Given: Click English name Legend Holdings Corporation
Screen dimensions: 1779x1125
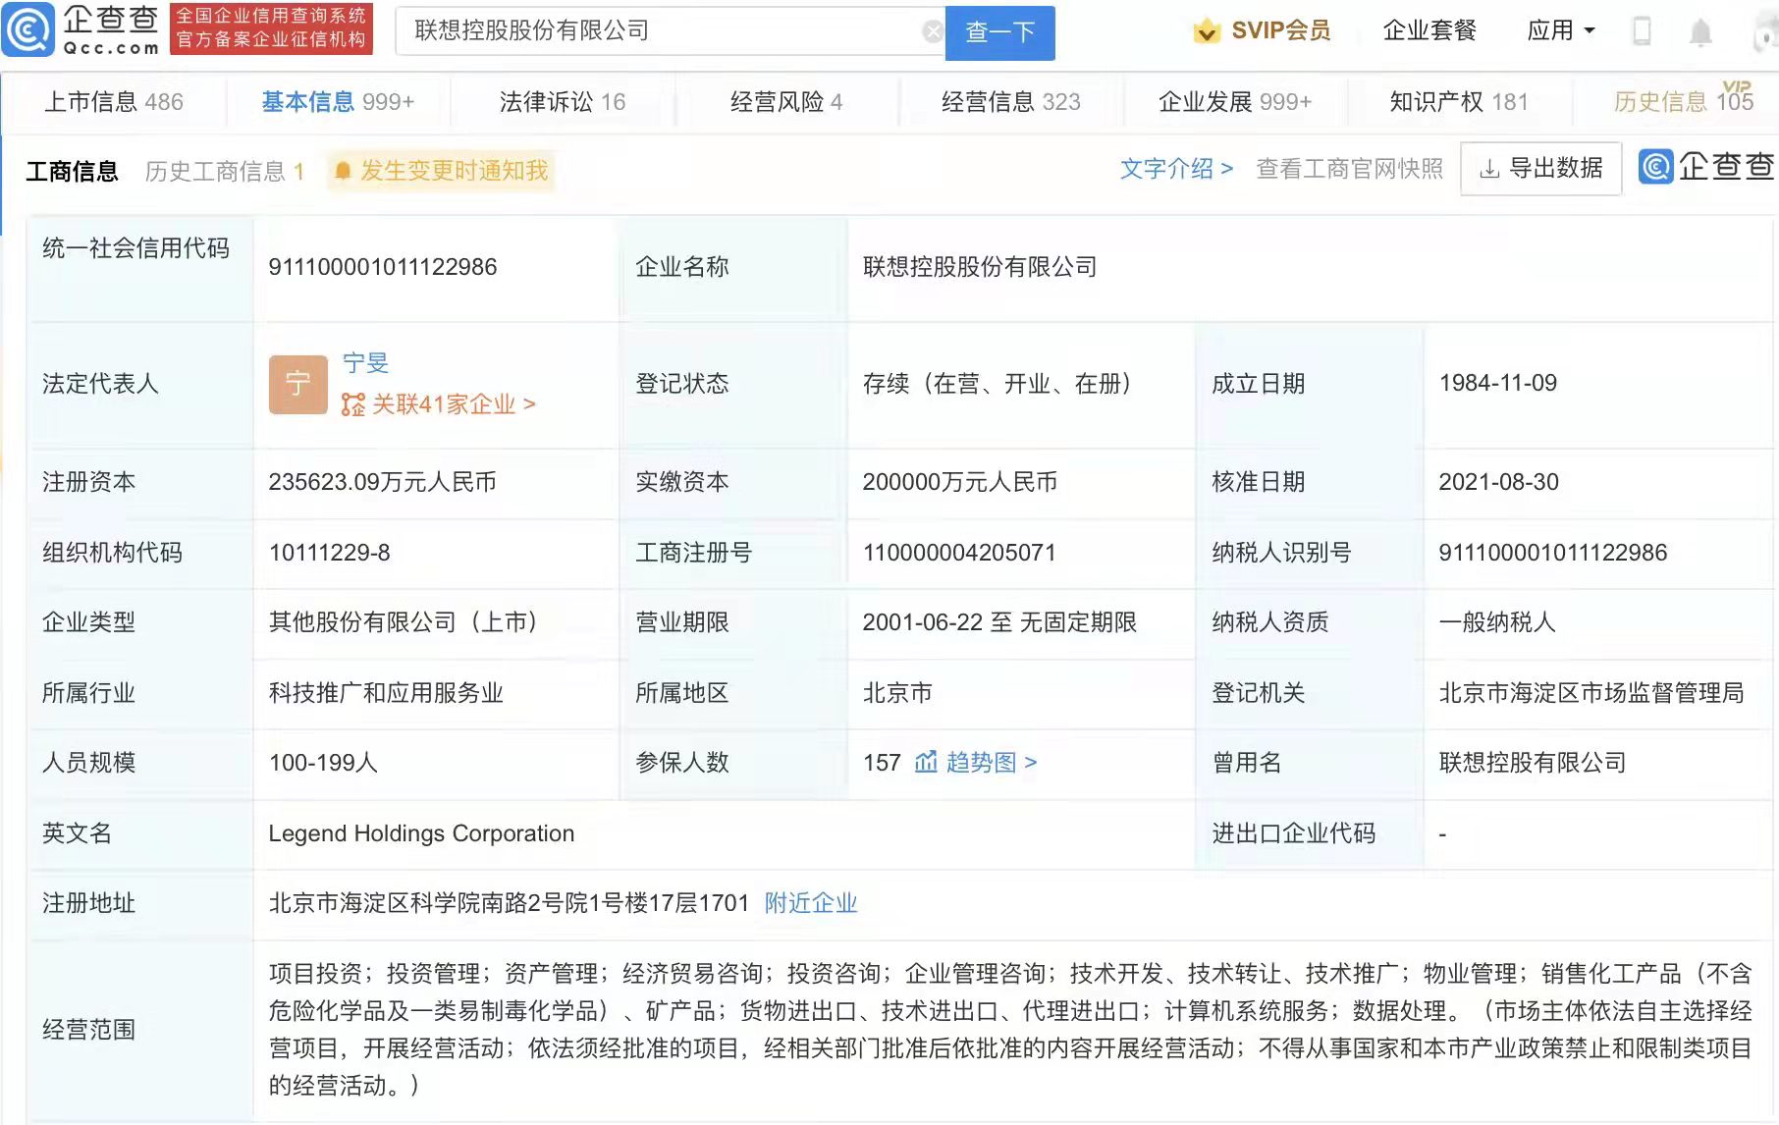Looking at the screenshot, I should click(422, 833).
